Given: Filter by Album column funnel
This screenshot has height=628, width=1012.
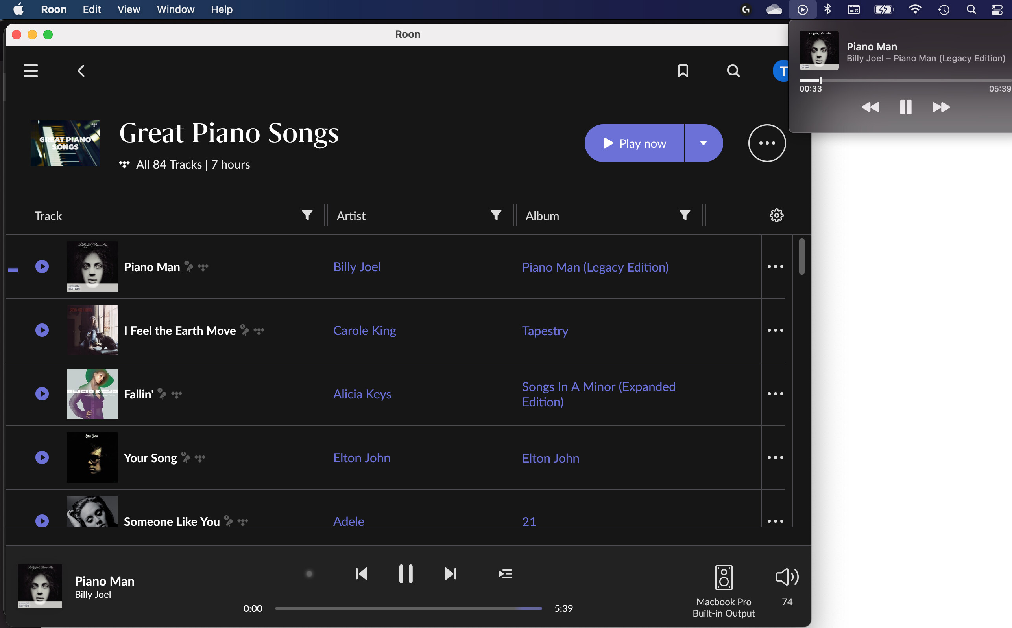Looking at the screenshot, I should tap(684, 215).
